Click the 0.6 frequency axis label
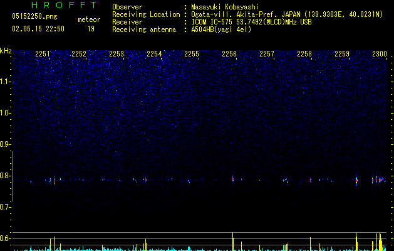 [x=5, y=238]
